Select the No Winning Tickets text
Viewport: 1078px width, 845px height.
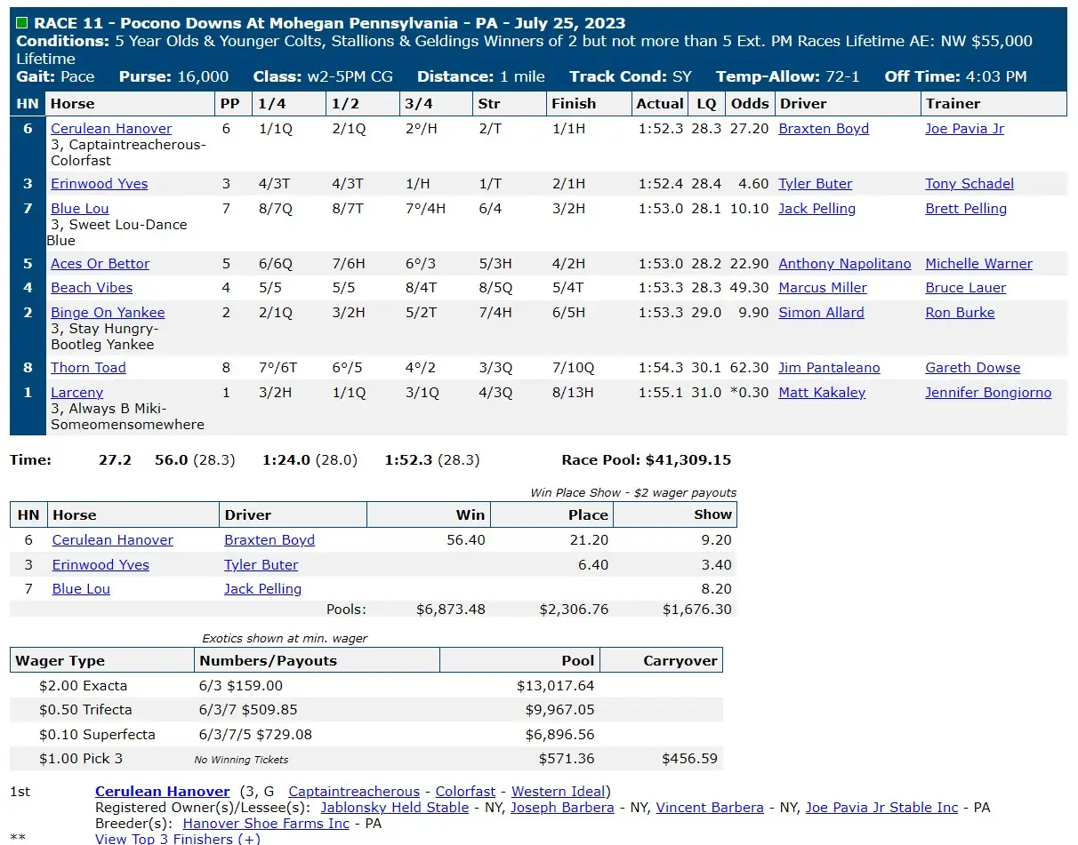(x=241, y=760)
